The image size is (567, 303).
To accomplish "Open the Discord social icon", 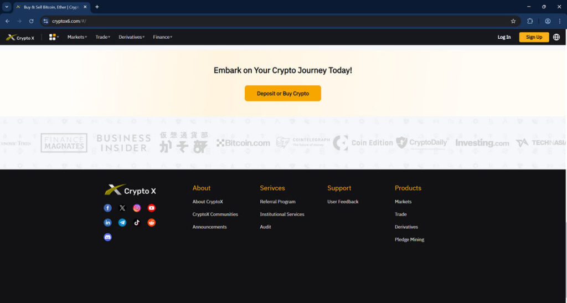I will tap(108, 237).
